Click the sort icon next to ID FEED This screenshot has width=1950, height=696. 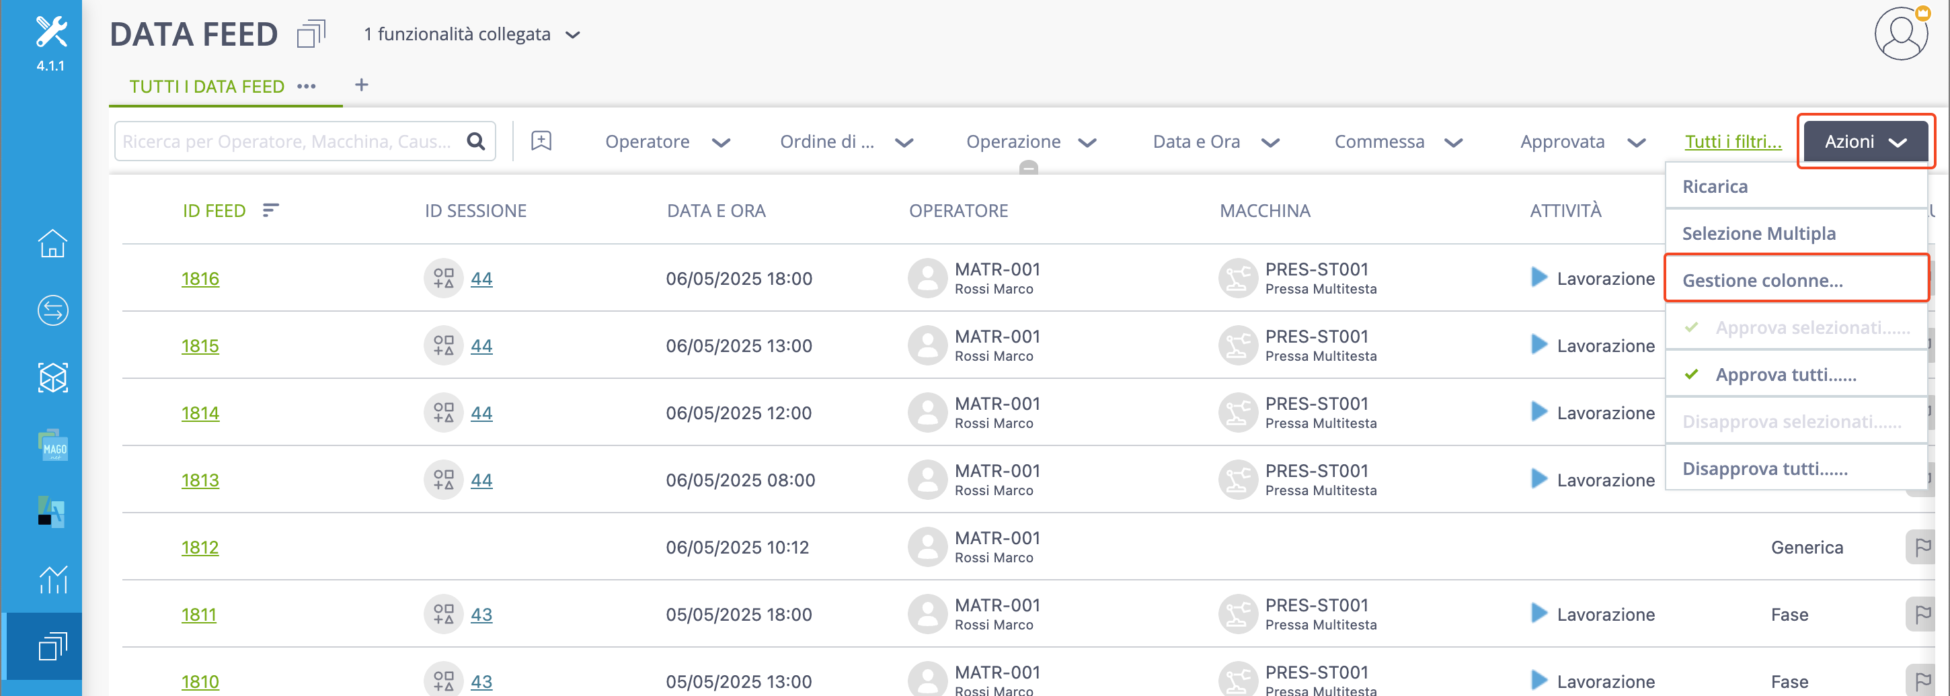click(x=270, y=210)
